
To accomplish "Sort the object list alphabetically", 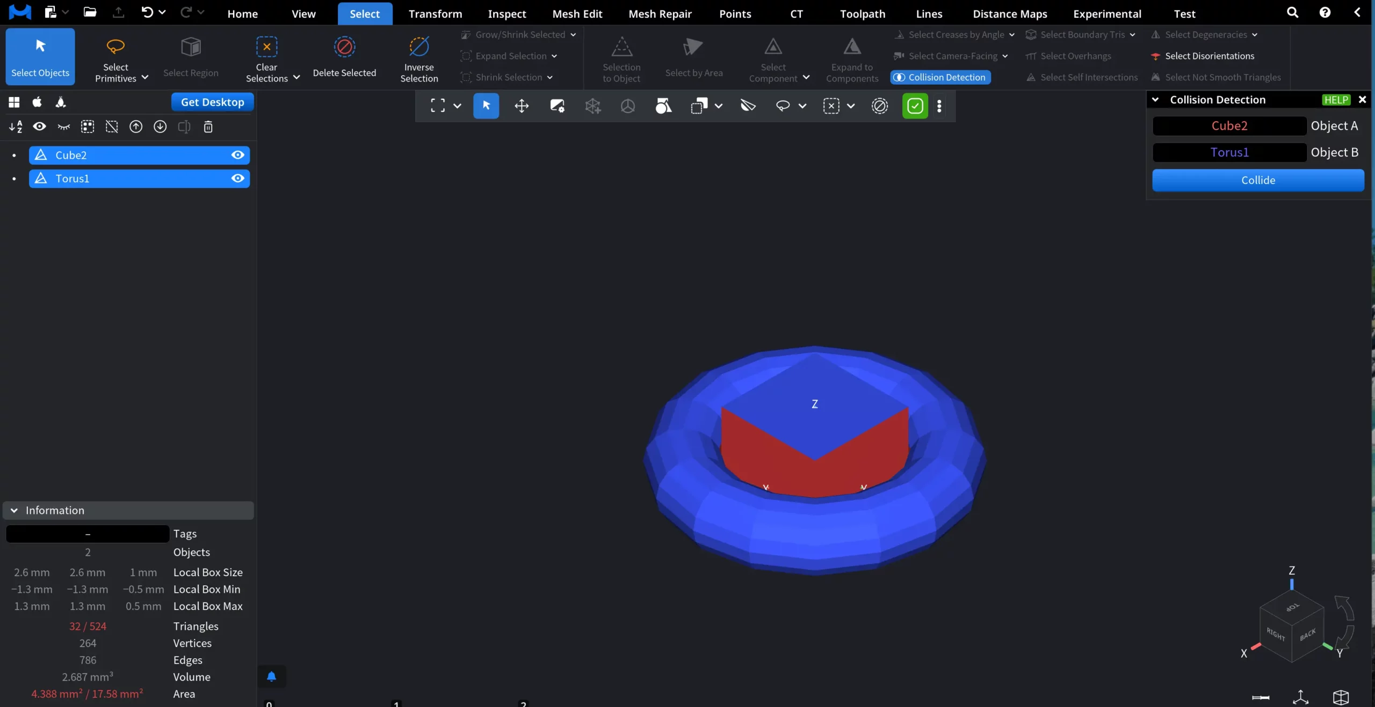I will pyautogui.click(x=15, y=127).
